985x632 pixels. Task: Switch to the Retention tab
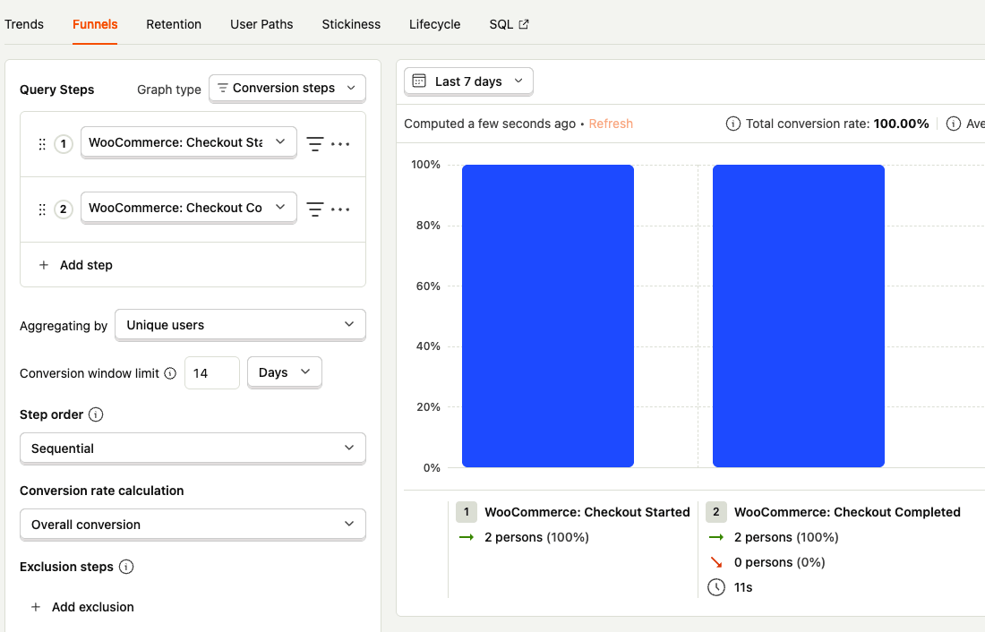pyautogui.click(x=174, y=24)
